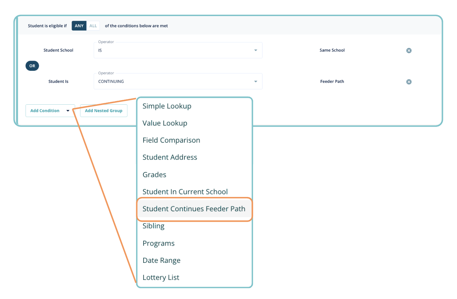Pick Programs from the dropdown list

(158, 243)
